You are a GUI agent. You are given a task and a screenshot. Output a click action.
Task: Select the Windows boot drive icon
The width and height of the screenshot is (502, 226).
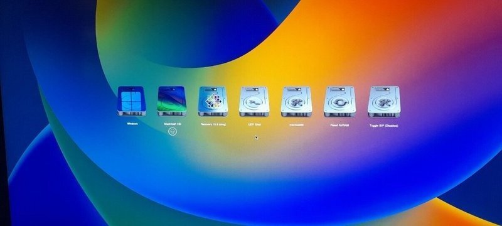(x=132, y=101)
